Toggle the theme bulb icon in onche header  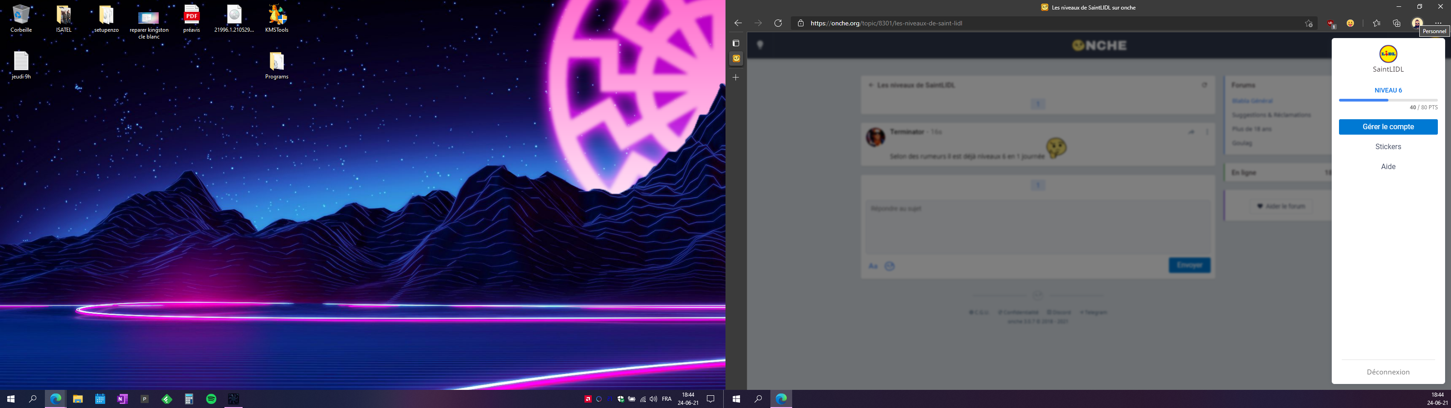pos(760,44)
